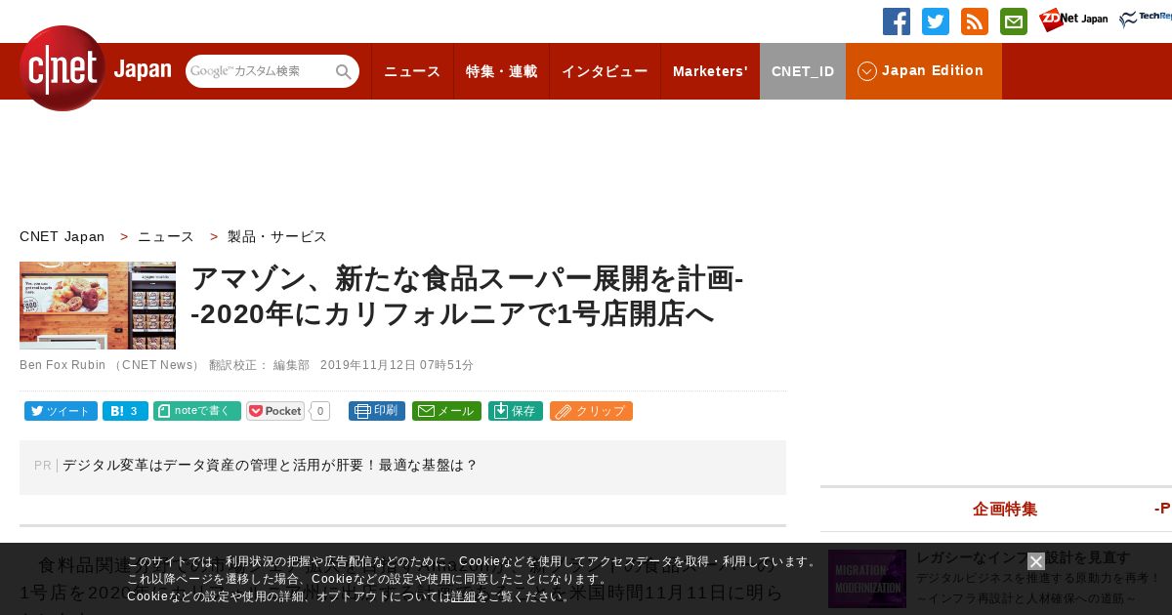1172x615 pixels.
Task: Open the 詳細 link in cookie notice
Action: pos(464,596)
